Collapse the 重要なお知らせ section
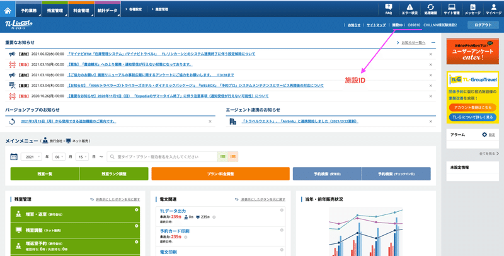This screenshot has height=256, width=504. point(433,42)
